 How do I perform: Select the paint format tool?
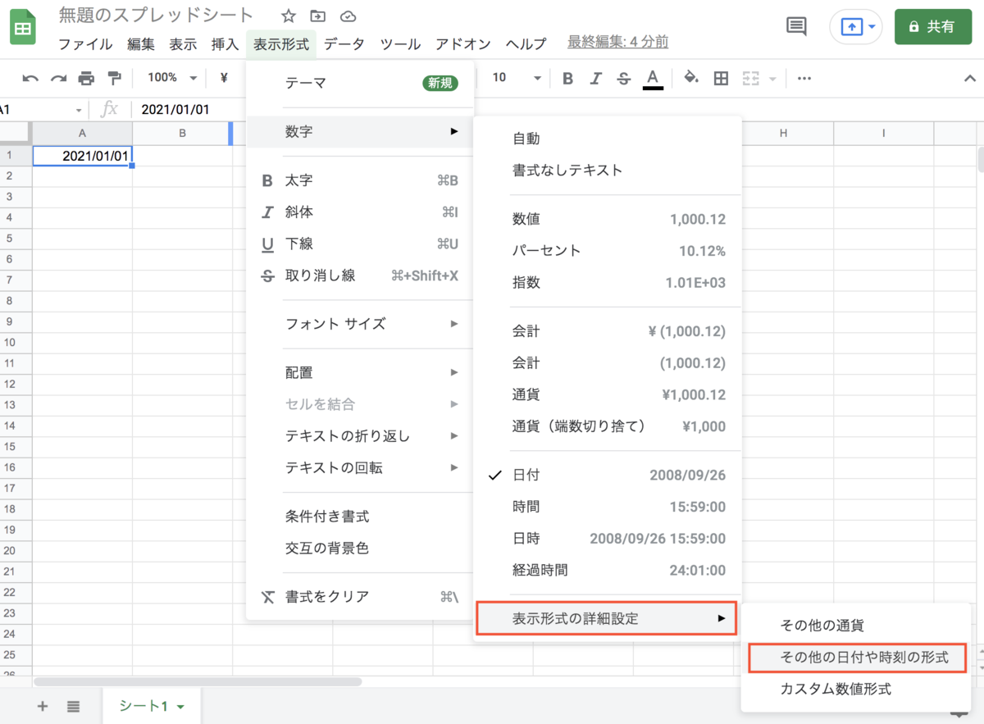pyautogui.click(x=116, y=77)
